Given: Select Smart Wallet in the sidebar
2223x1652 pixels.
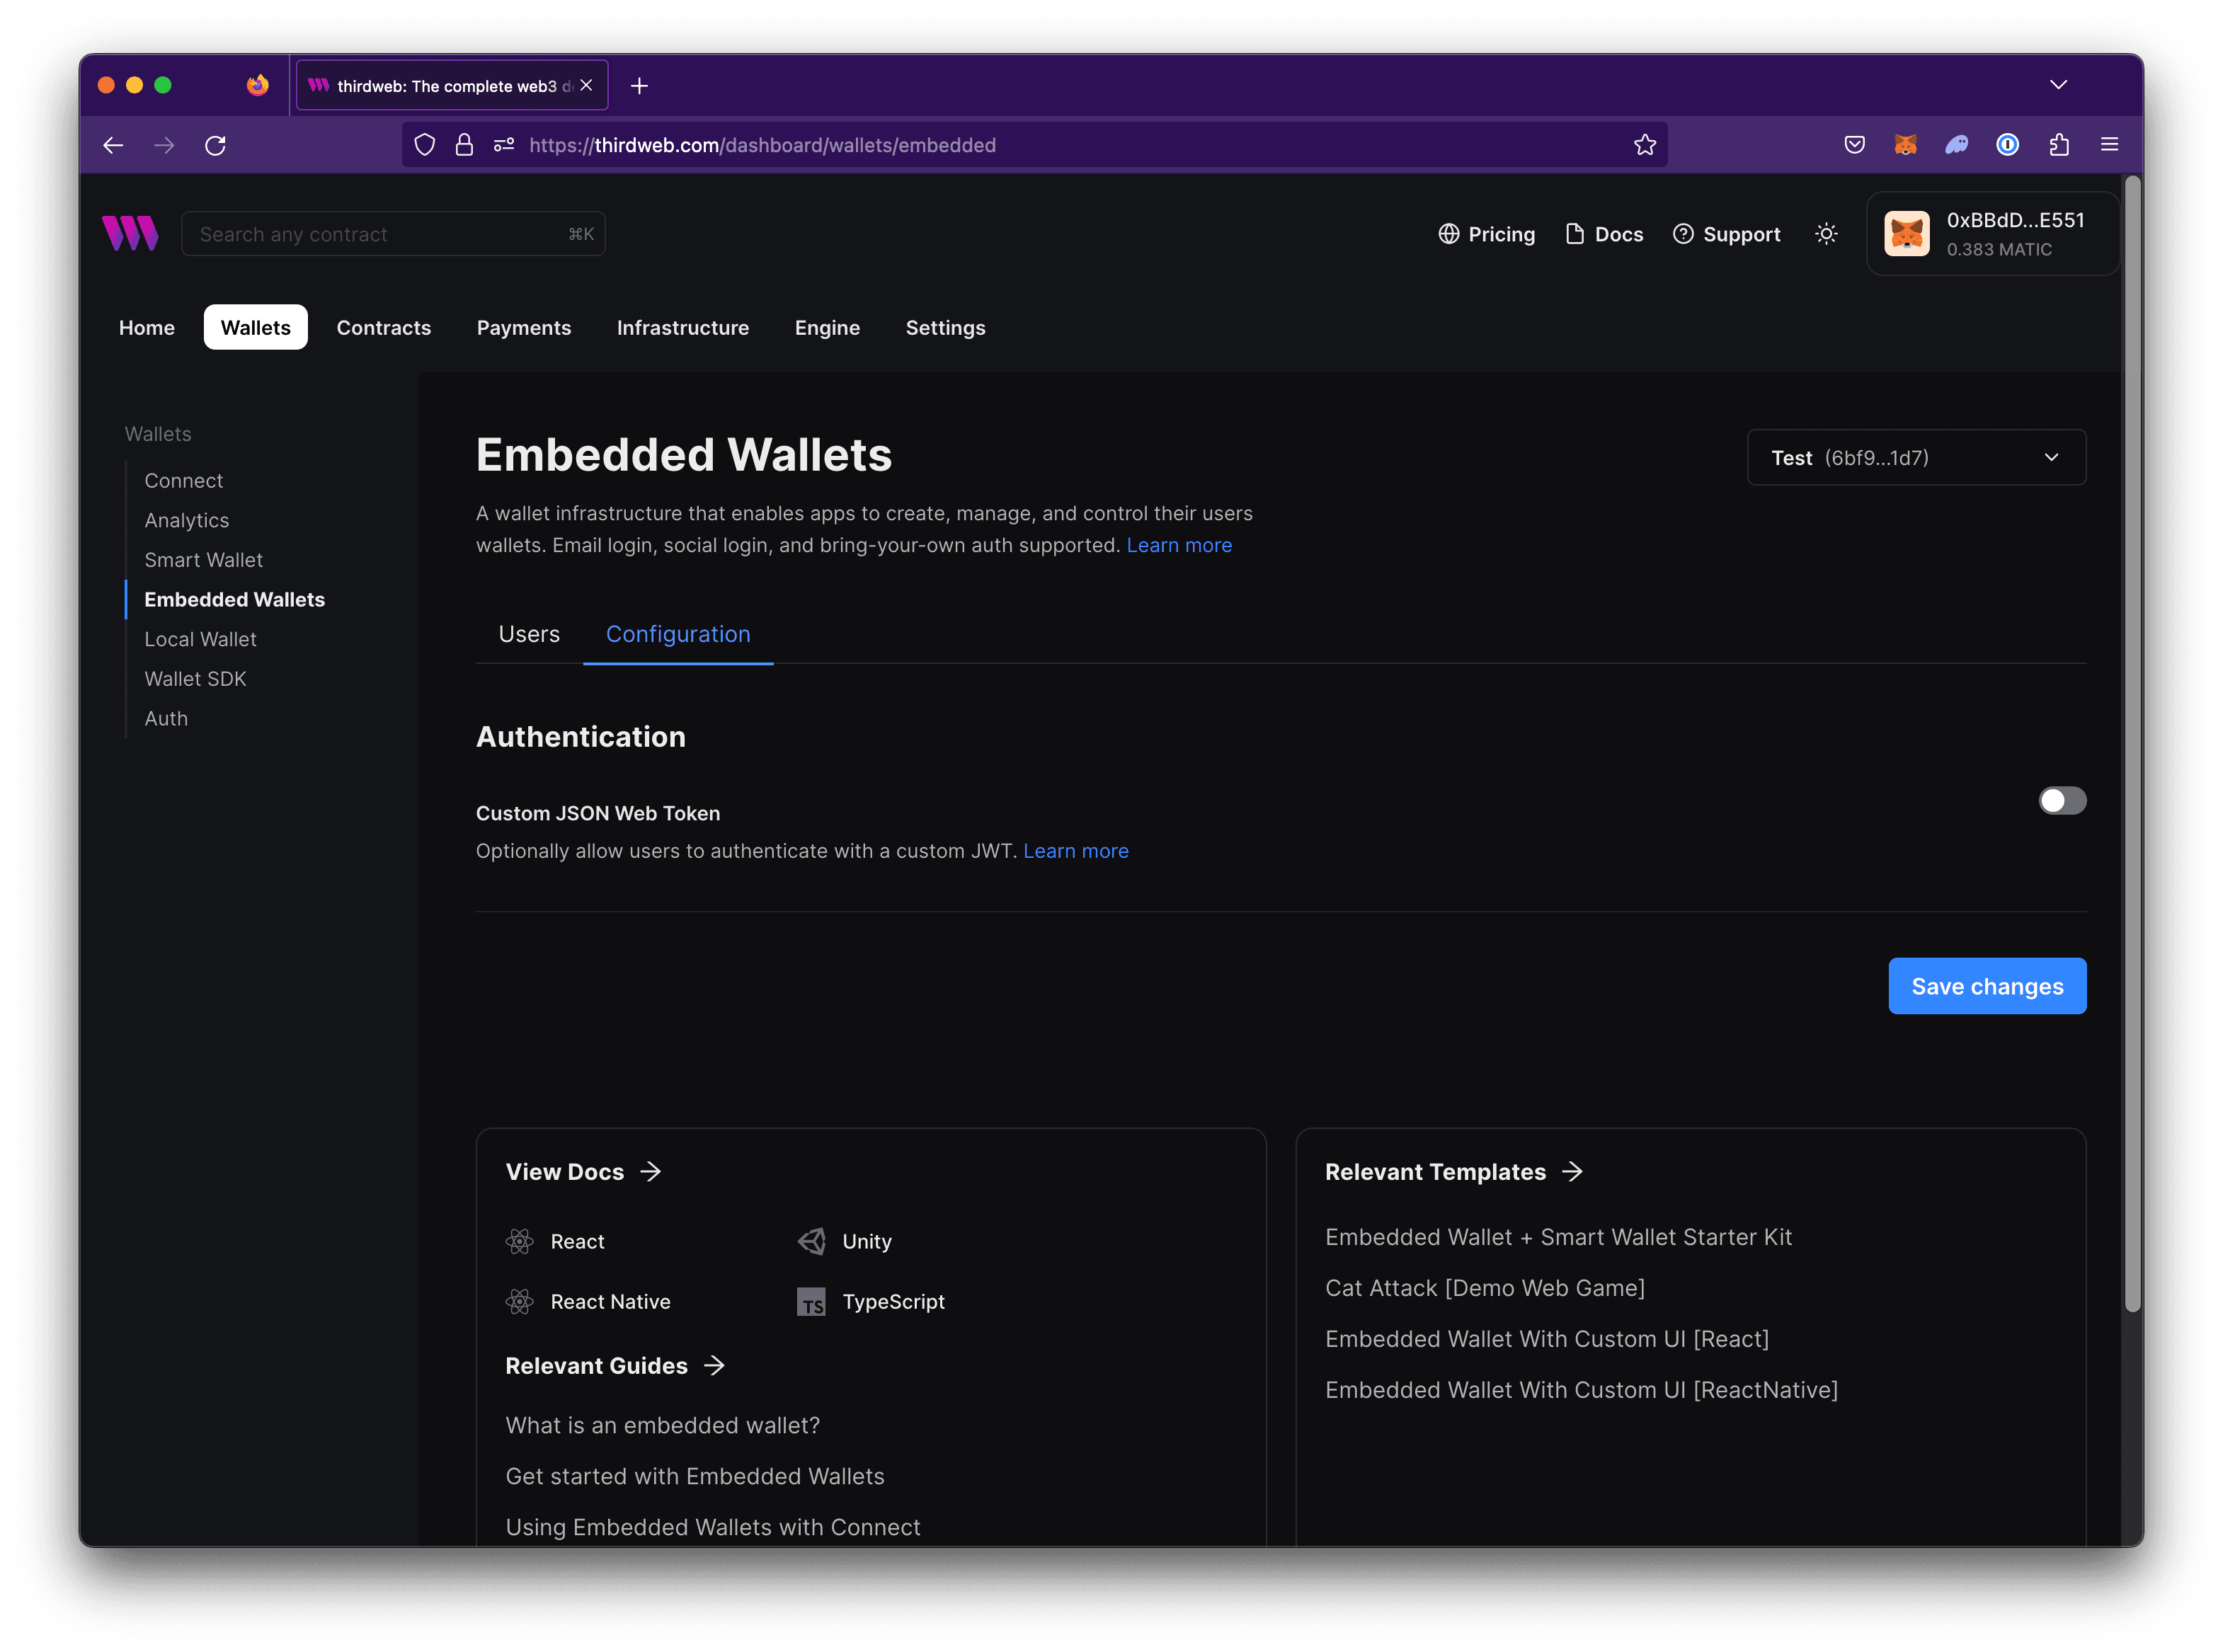Looking at the screenshot, I should click(203, 560).
